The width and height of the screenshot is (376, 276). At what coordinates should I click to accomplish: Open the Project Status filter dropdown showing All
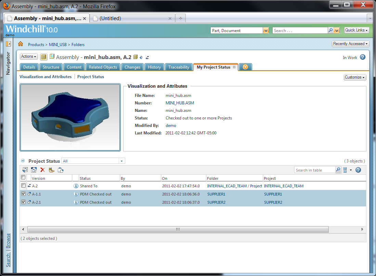pos(121,161)
